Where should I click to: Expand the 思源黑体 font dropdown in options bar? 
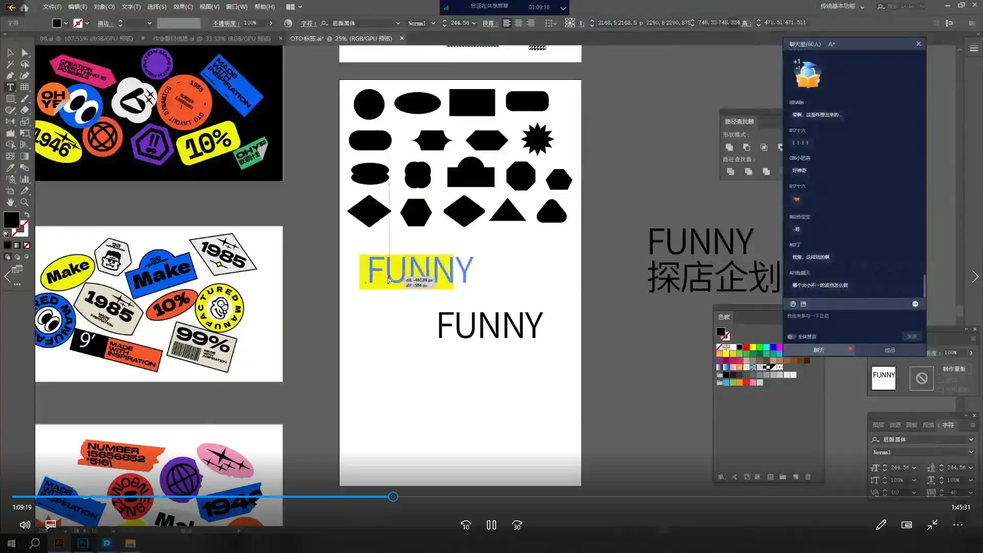pos(398,23)
